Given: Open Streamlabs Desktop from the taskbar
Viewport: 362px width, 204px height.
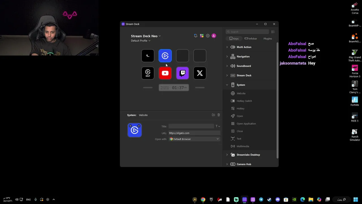Looking at the screenshot, I should point(236,199).
